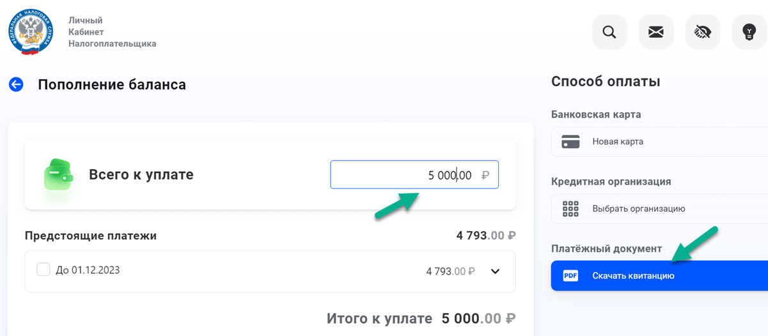Click the lightbulb hints icon

pos(749,32)
